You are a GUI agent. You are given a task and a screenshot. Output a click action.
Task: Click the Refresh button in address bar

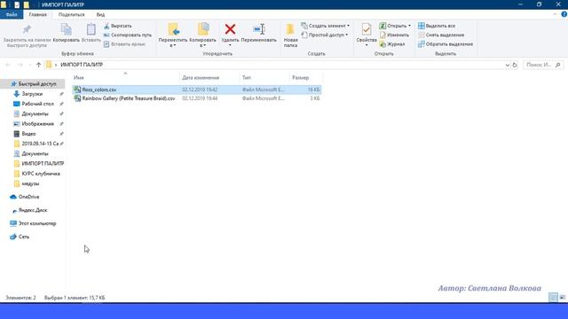(x=515, y=65)
